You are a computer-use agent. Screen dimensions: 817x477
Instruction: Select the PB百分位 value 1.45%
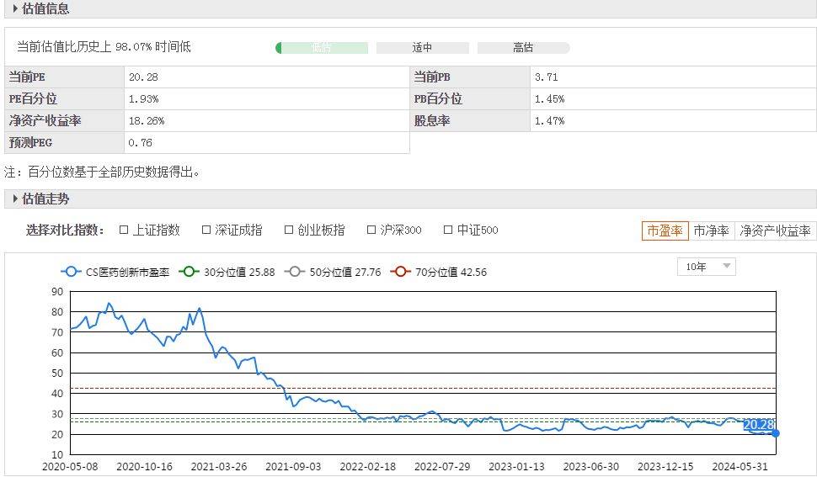click(x=673, y=98)
